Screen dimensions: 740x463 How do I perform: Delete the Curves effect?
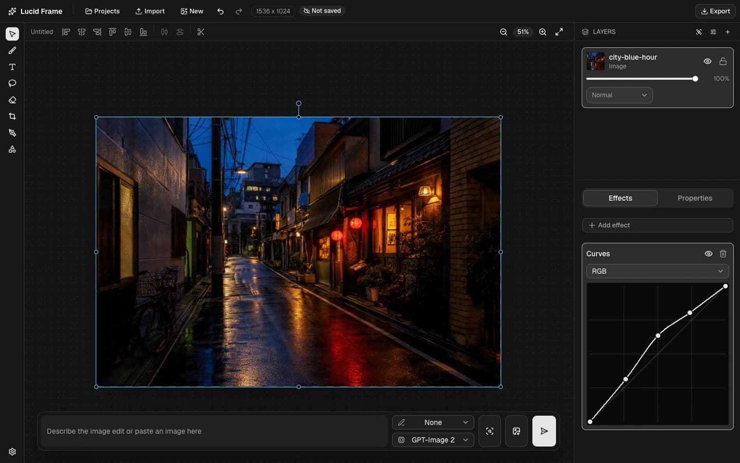point(723,254)
